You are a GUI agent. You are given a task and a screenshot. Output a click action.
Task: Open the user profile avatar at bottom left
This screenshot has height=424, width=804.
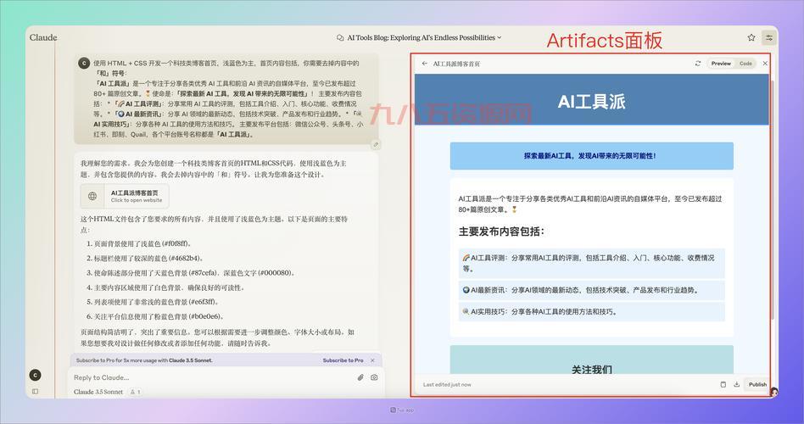tap(35, 376)
